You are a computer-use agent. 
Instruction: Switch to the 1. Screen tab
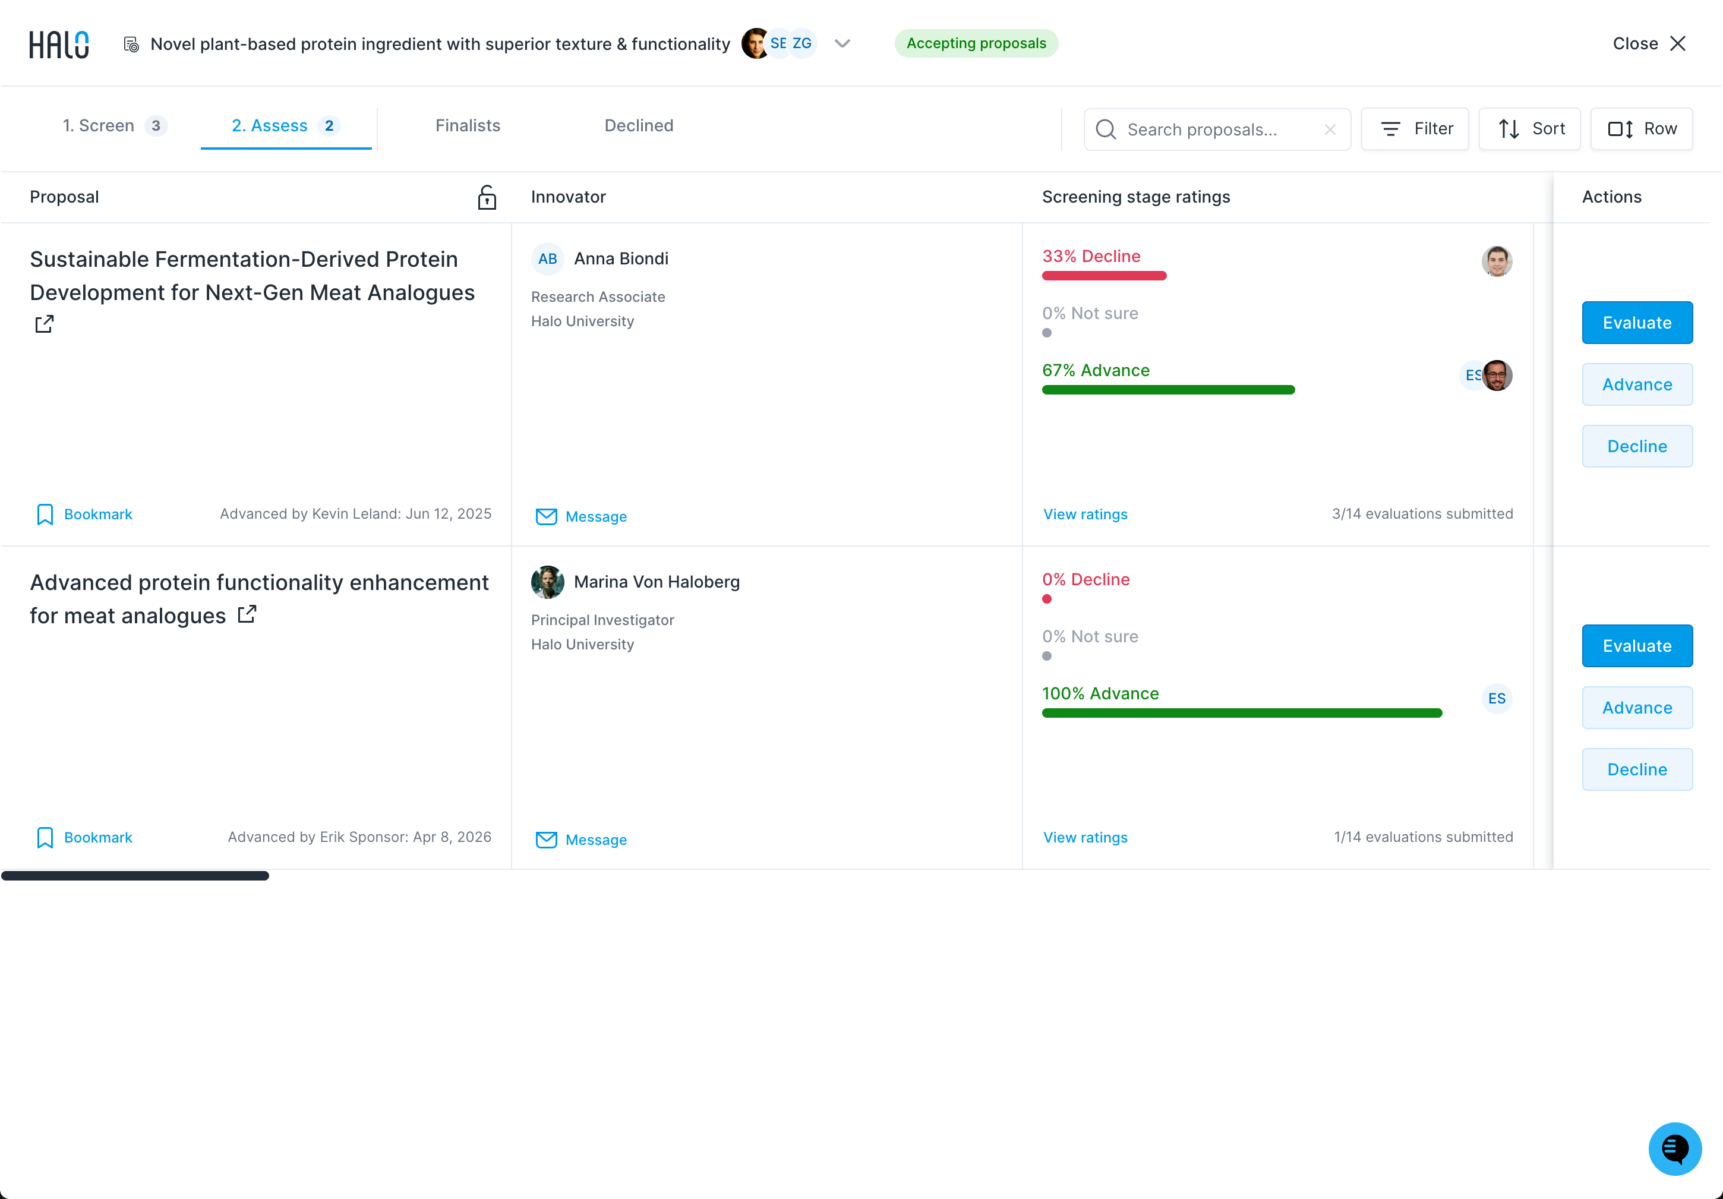[x=114, y=125]
